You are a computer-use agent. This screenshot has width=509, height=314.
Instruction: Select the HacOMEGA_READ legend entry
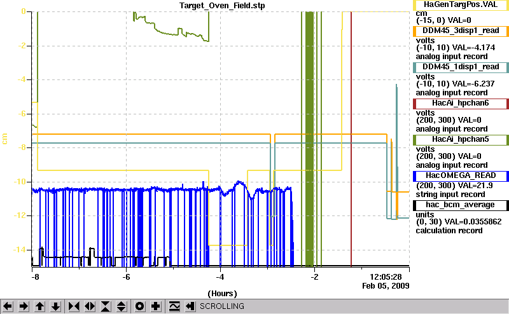click(461, 176)
